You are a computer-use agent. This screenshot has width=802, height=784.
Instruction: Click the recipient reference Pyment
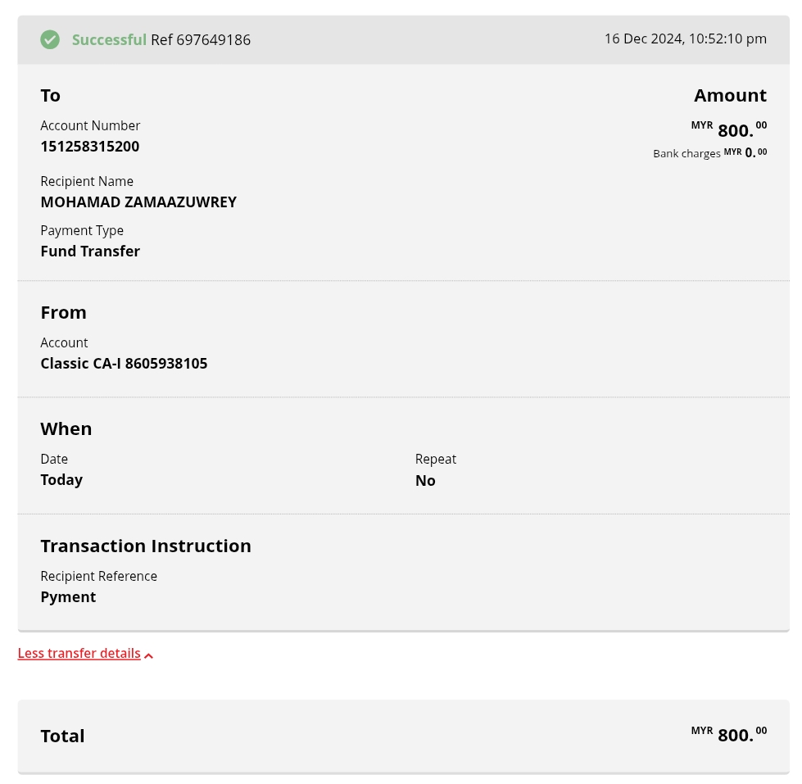pyautogui.click(x=68, y=596)
